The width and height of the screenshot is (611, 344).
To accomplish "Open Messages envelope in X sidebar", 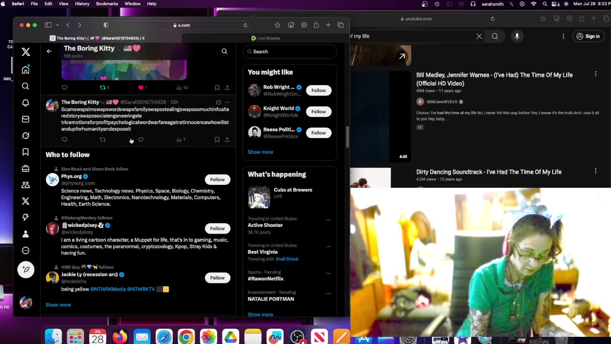I will pos(26,119).
